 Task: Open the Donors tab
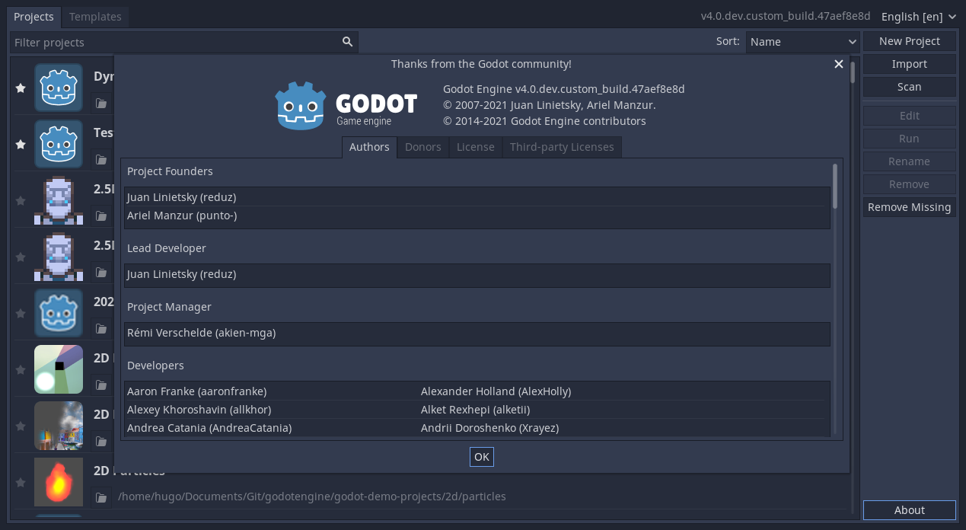click(x=423, y=147)
